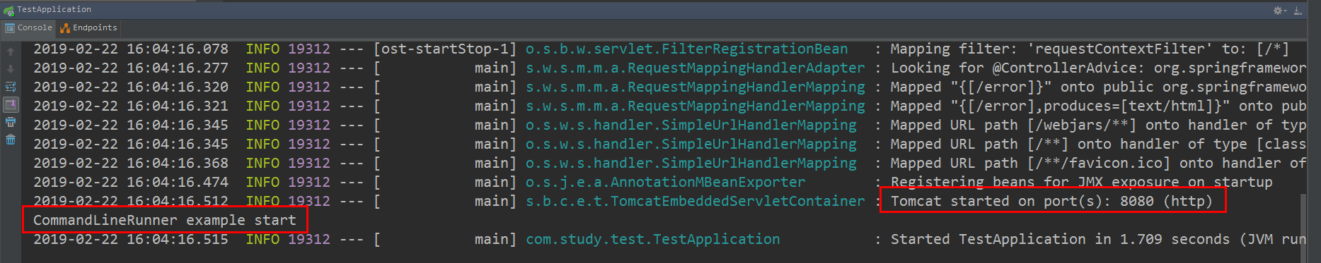Toggle soft-wrap for console output

click(x=11, y=87)
